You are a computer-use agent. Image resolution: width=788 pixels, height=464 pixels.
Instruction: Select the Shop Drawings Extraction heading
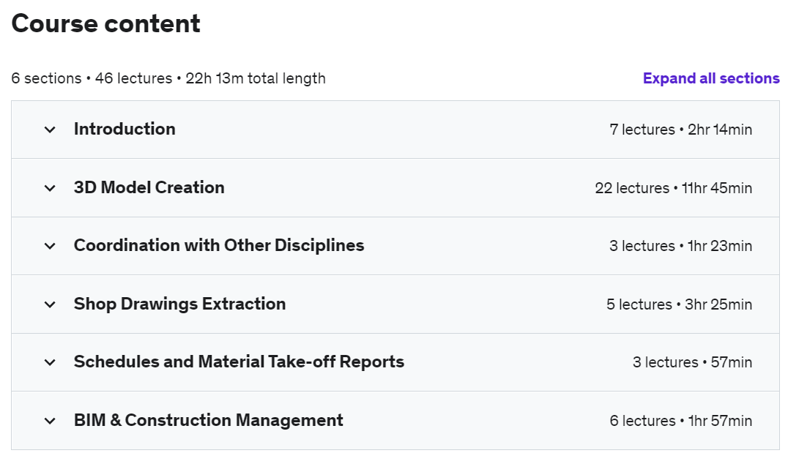[x=180, y=304]
